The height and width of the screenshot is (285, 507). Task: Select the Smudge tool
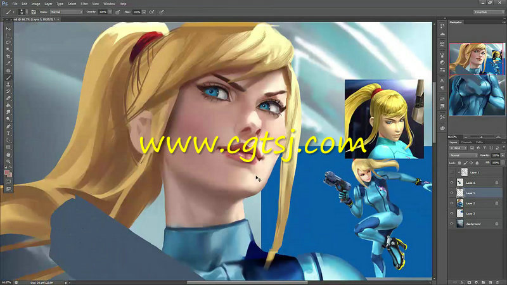(8, 113)
